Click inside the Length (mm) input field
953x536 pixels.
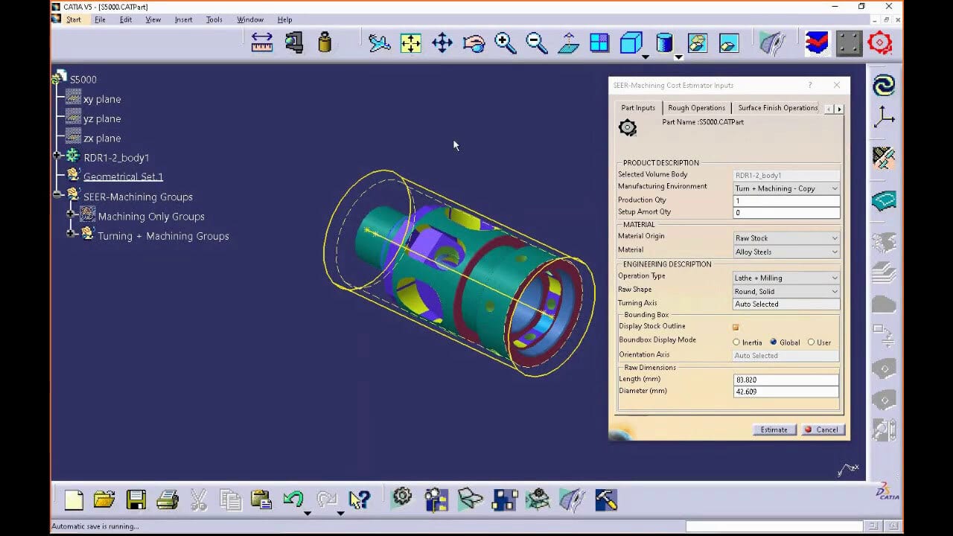(782, 379)
